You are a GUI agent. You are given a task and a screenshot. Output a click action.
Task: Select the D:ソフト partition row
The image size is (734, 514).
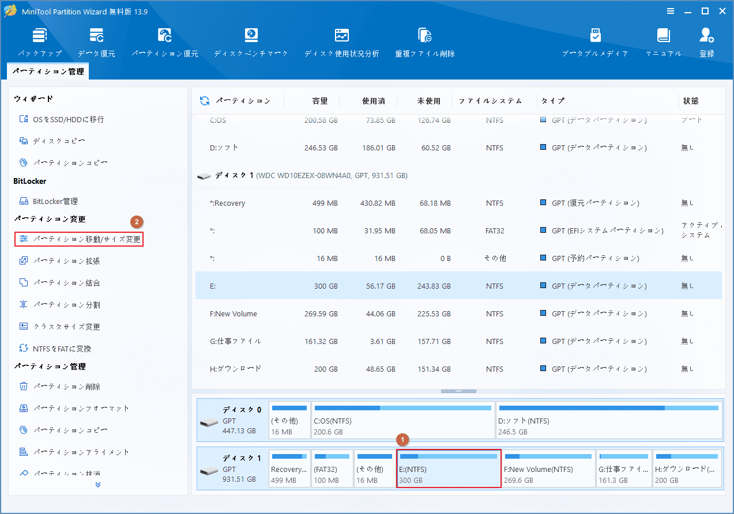click(x=458, y=148)
